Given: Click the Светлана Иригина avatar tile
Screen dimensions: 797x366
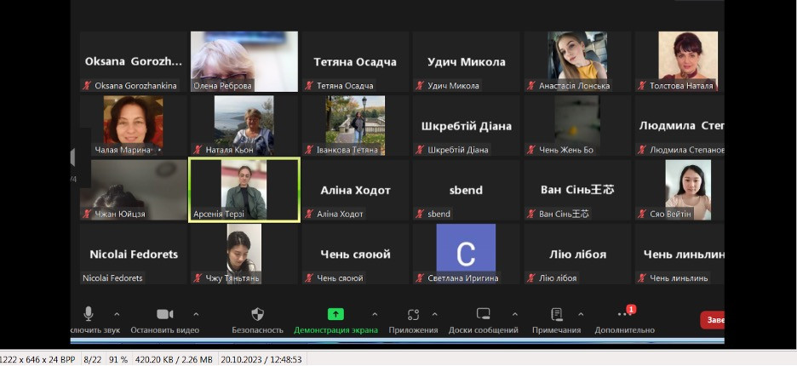Looking at the screenshot, I should (x=466, y=254).
